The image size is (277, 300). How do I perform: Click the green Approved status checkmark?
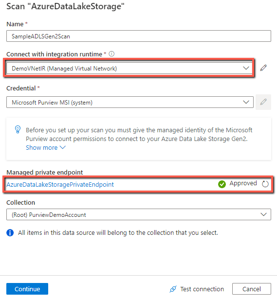222,184
